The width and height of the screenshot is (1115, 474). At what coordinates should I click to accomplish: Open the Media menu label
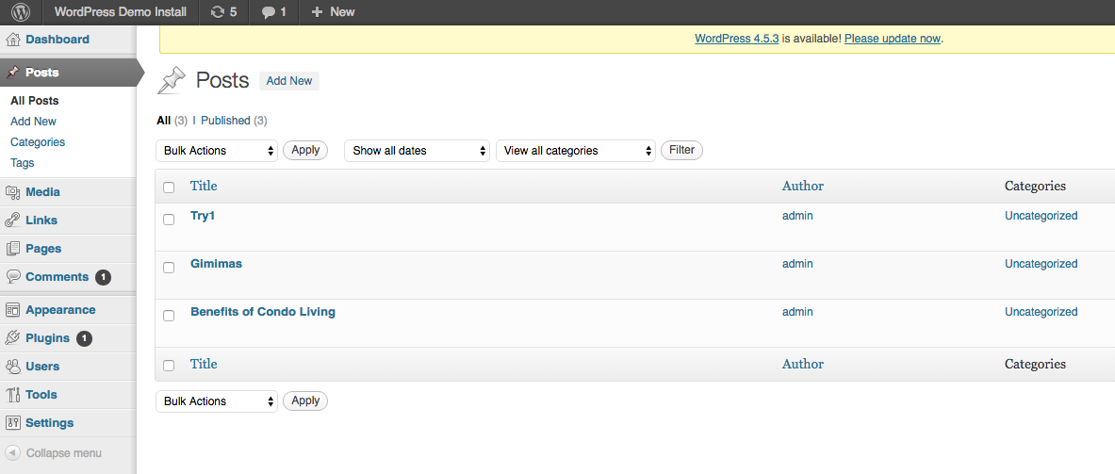click(42, 192)
